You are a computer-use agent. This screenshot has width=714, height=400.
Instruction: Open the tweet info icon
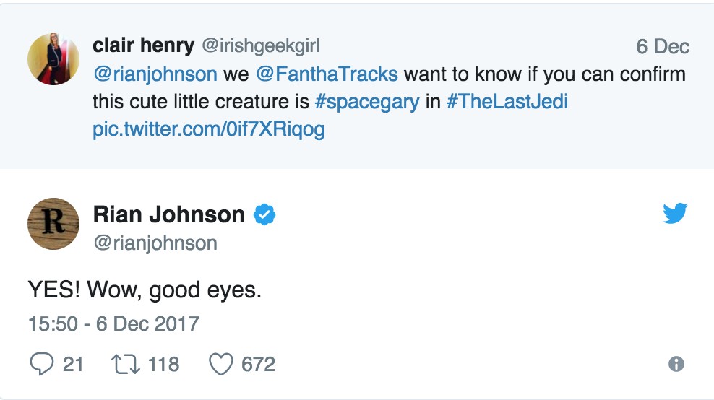[676, 365]
